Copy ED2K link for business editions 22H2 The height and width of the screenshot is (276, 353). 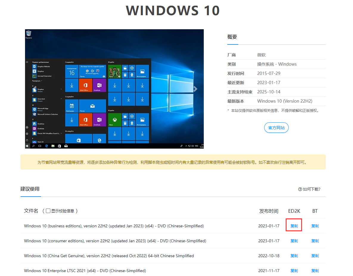pos(294,226)
